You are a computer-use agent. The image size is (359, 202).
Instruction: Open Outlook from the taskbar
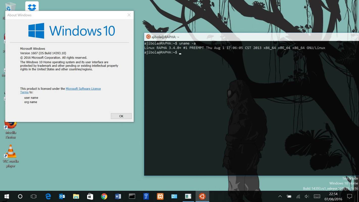(62, 196)
